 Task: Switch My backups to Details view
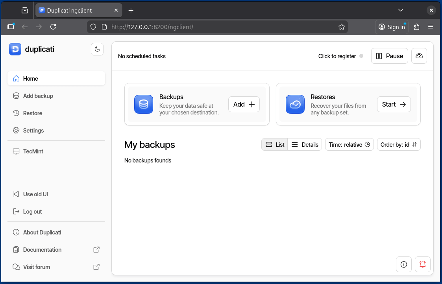[x=305, y=145]
